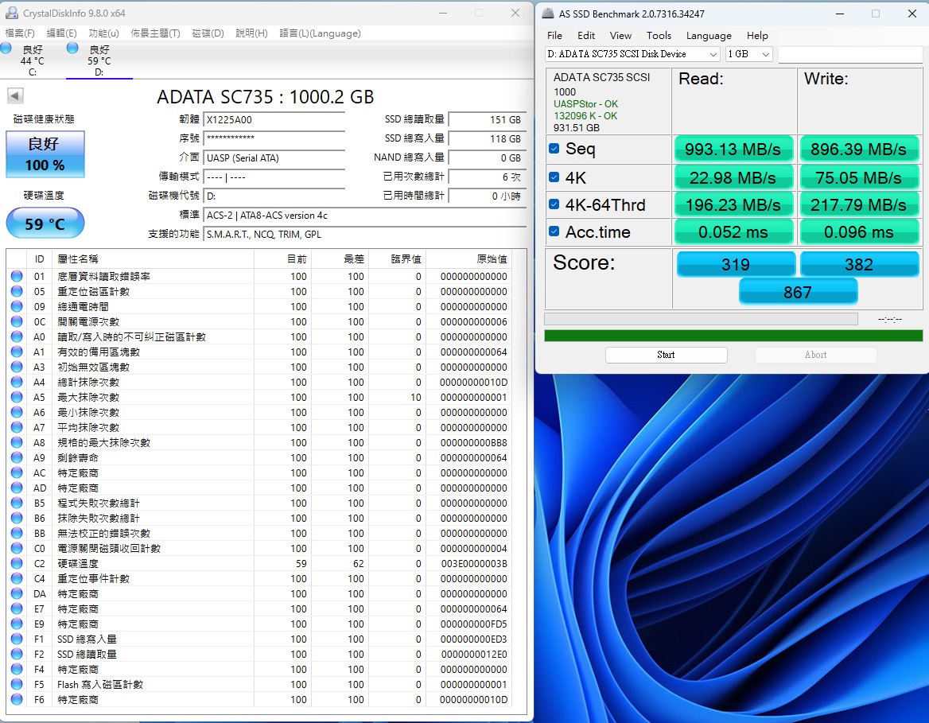Screen dimensions: 929x723
Task: Select drive C: status orb showing 44 °C
Action: (6, 49)
